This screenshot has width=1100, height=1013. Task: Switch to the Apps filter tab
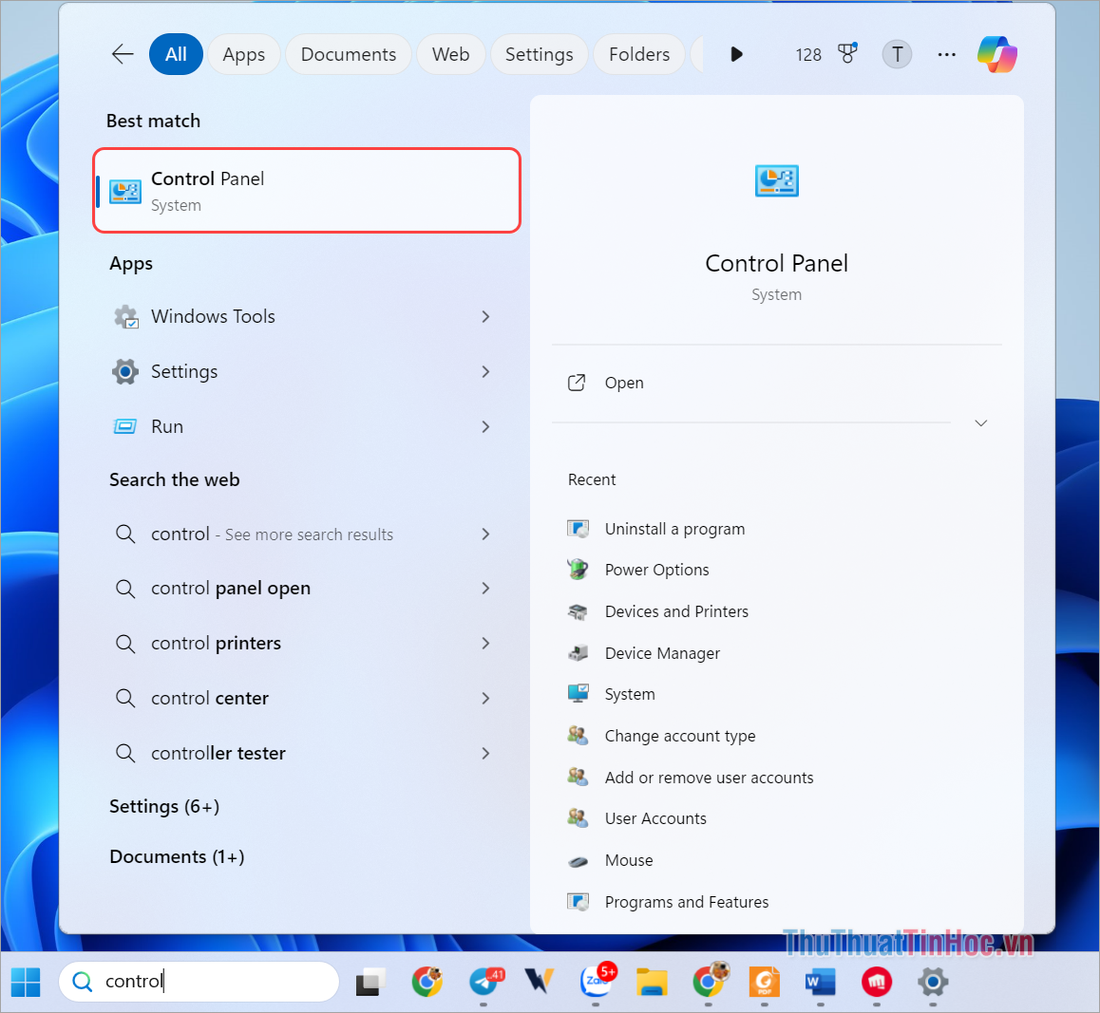(x=243, y=54)
